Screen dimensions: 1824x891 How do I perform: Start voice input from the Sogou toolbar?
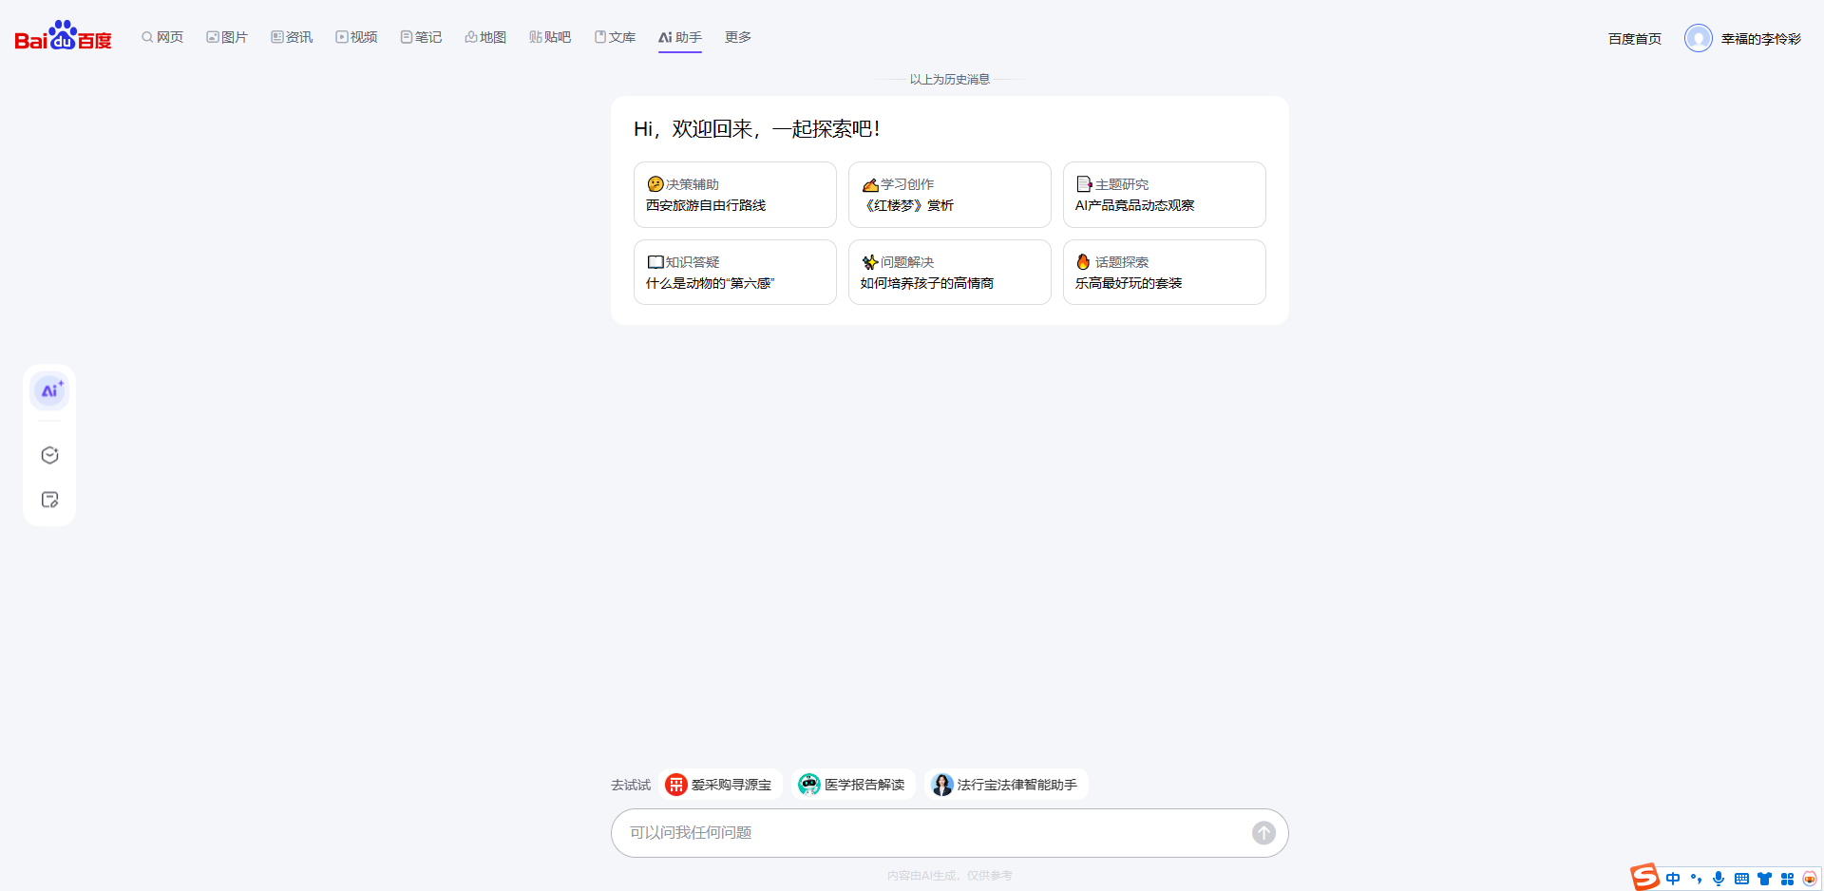point(1719,879)
